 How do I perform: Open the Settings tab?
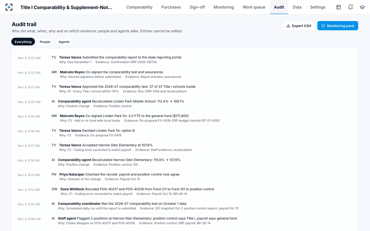coord(318,7)
